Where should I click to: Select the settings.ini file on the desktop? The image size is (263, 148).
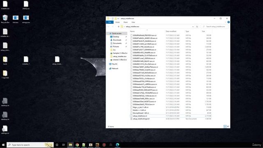5,130
